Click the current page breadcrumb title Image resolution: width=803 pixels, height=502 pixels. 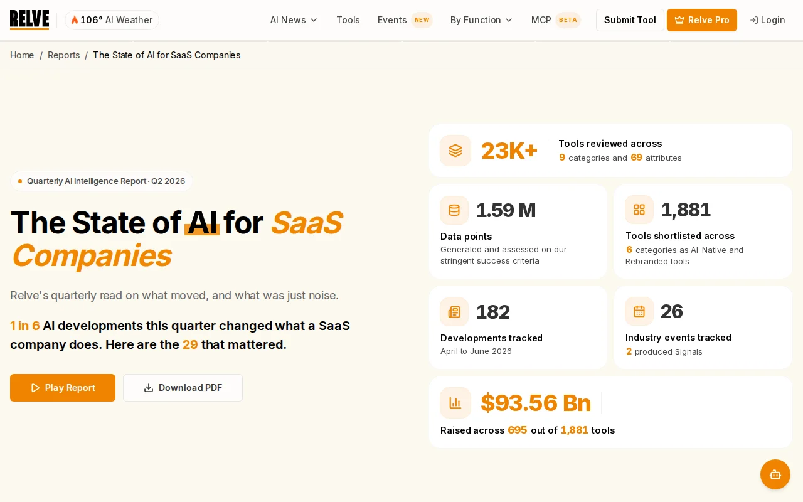click(167, 55)
